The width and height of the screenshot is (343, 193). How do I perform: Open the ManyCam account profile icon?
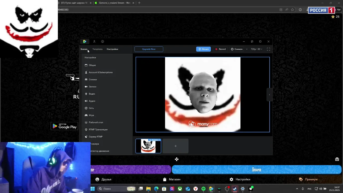(94, 42)
